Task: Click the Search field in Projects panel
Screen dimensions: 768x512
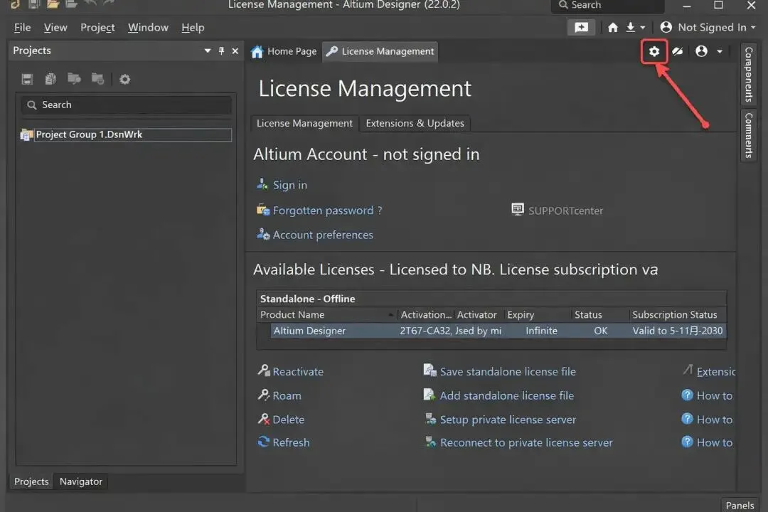Action: coord(127,105)
